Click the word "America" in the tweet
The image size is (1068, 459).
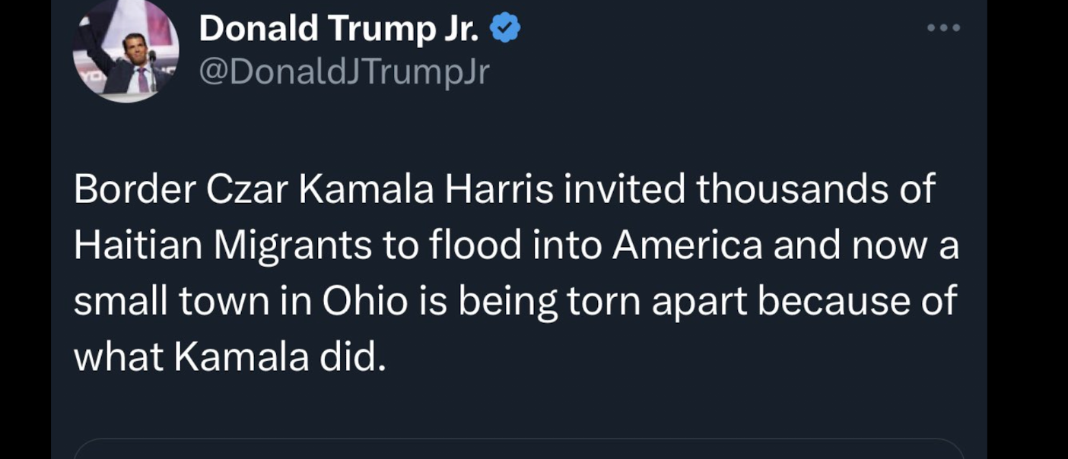(x=687, y=245)
